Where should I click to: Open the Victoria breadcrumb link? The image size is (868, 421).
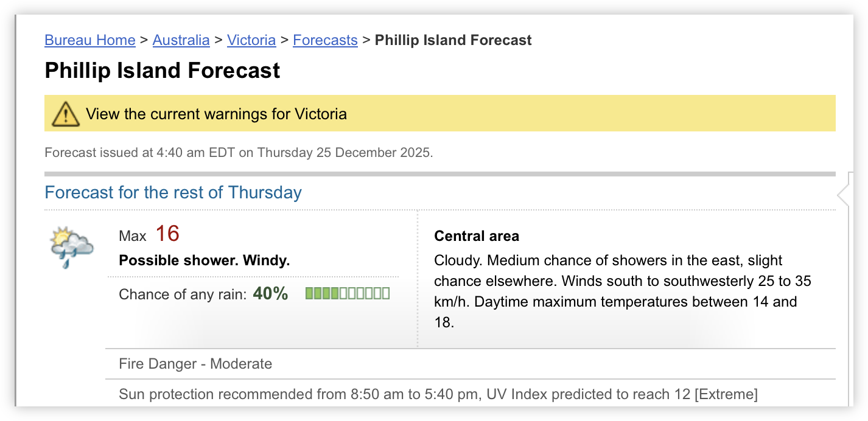click(251, 40)
